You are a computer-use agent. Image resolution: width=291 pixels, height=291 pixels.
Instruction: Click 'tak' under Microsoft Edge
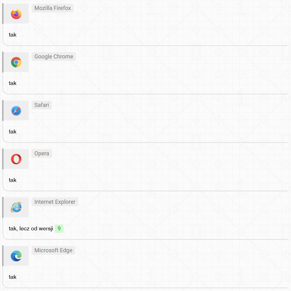point(12,277)
